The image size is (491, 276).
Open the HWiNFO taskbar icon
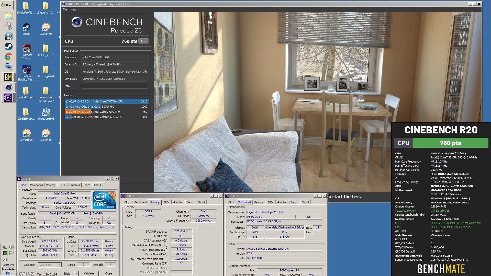click(x=8, y=36)
